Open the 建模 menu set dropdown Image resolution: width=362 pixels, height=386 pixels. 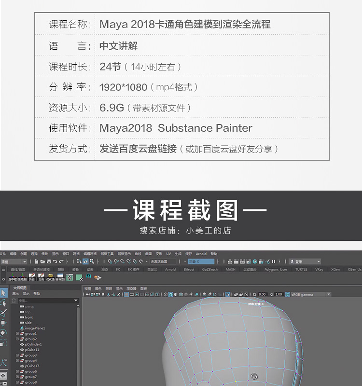[x=14, y=262]
